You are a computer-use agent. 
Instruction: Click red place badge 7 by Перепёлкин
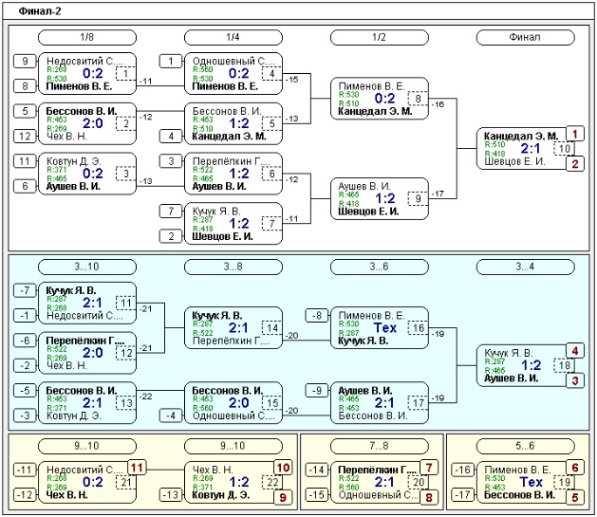pyautogui.click(x=429, y=468)
